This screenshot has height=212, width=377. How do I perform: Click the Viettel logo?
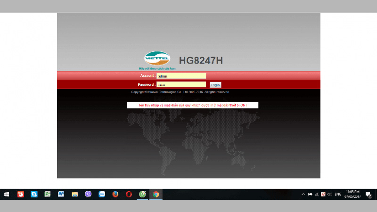click(157, 58)
